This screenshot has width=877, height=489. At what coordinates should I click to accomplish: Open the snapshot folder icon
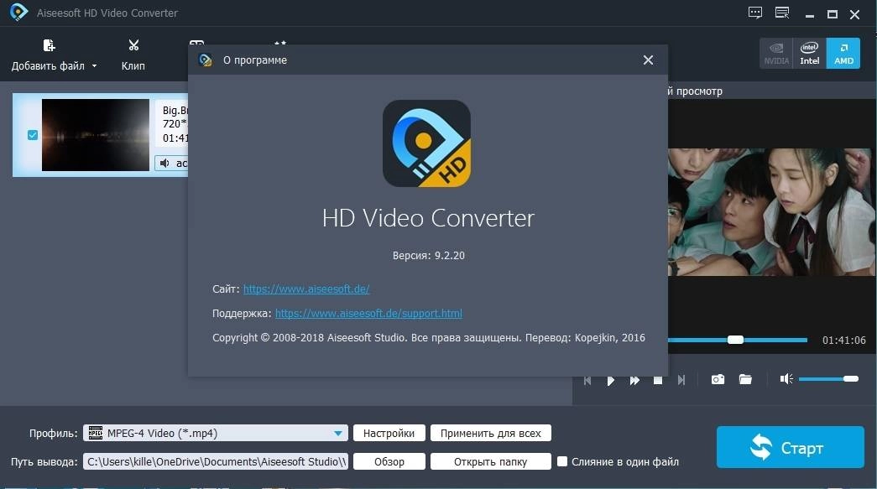point(745,379)
